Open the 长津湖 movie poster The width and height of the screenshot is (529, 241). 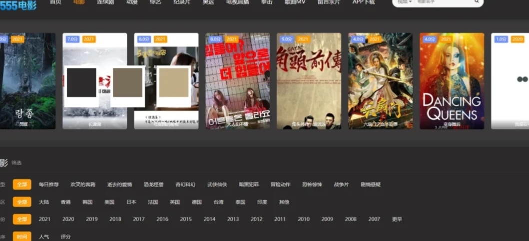[x=95, y=81]
